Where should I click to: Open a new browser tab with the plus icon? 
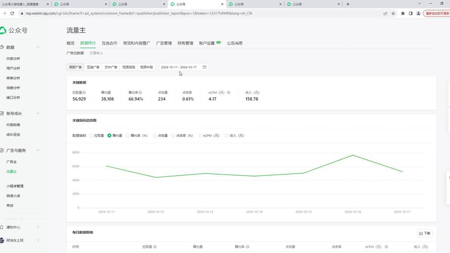click(348, 4)
